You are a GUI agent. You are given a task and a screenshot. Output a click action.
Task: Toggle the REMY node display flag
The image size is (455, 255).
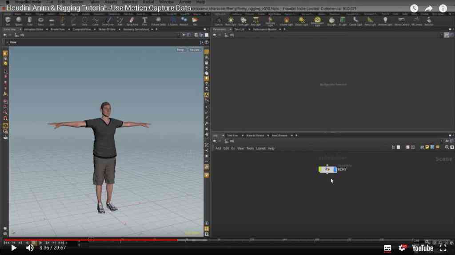335,169
